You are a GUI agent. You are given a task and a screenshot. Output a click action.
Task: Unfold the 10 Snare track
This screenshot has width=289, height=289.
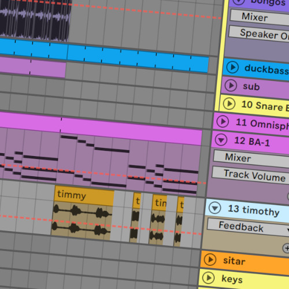229,103
